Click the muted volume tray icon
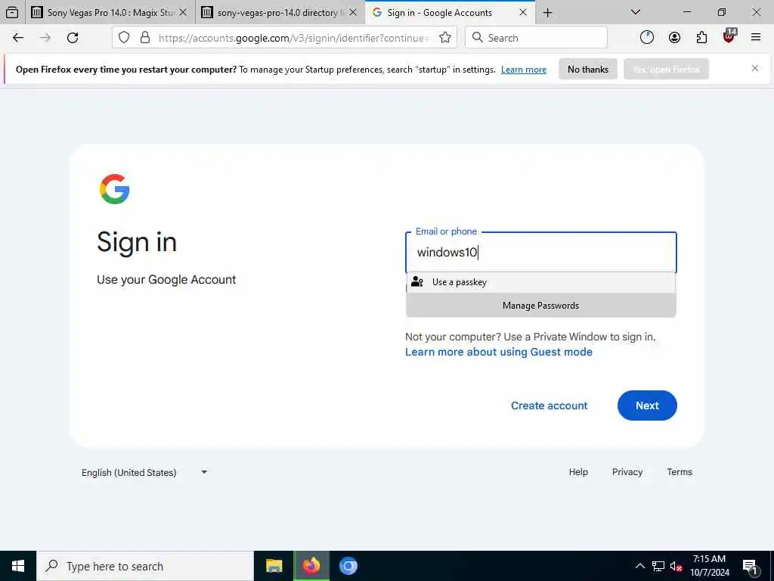The image size is (774, 581). click(x=676, y=567)
